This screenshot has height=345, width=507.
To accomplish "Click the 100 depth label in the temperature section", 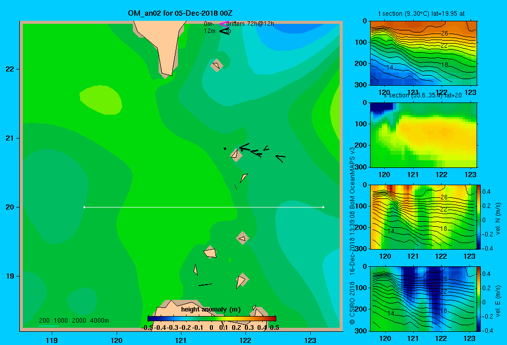I will [x=360, y=42].
